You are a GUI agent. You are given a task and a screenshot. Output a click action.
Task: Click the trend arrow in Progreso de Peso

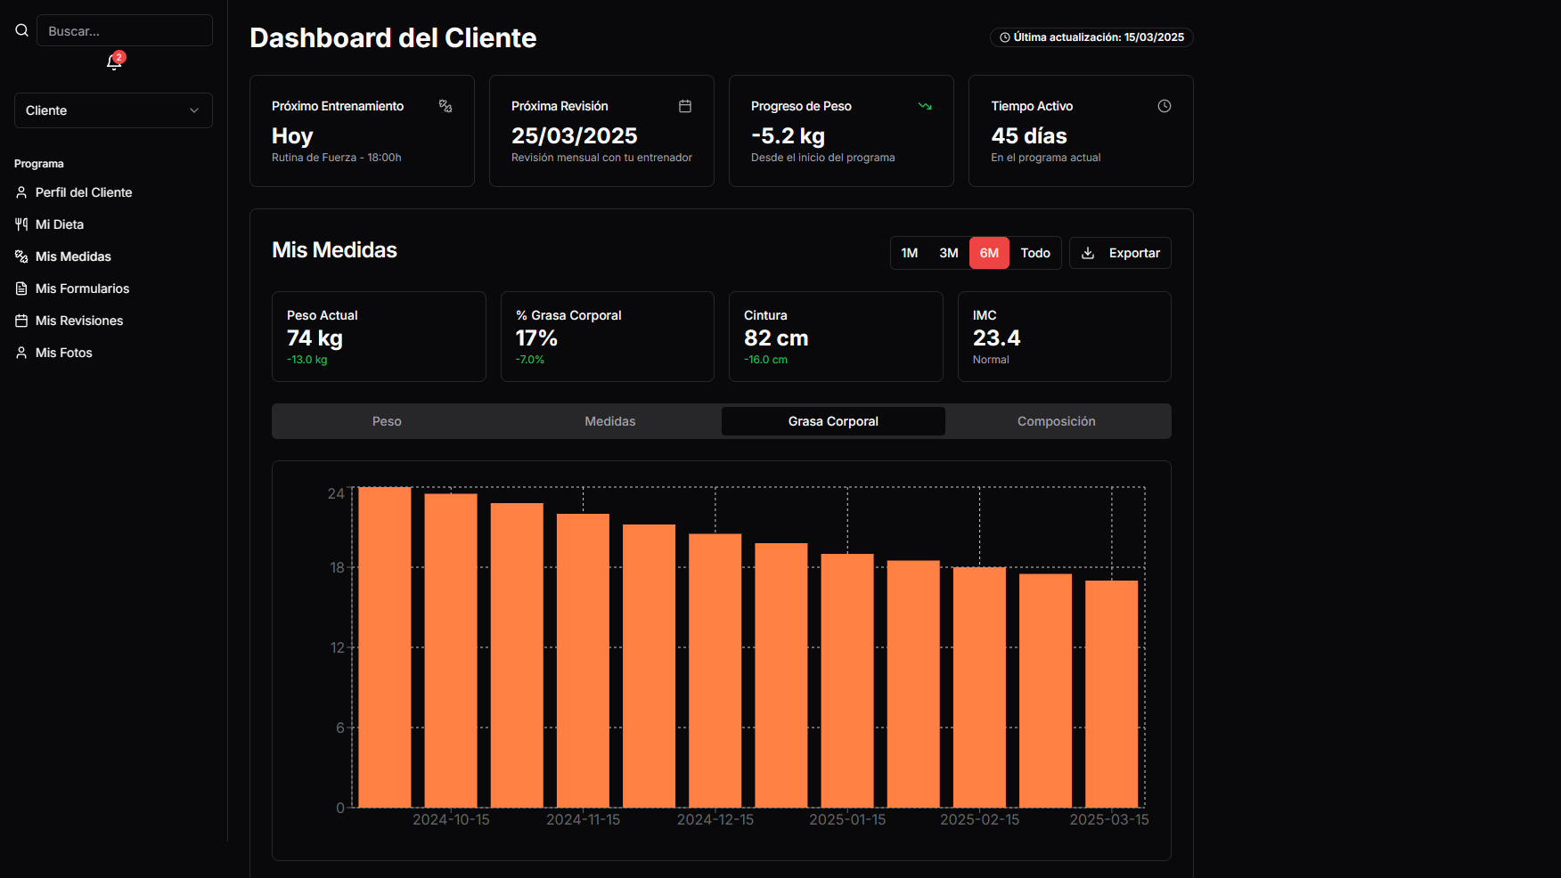[x=925, y=106]
